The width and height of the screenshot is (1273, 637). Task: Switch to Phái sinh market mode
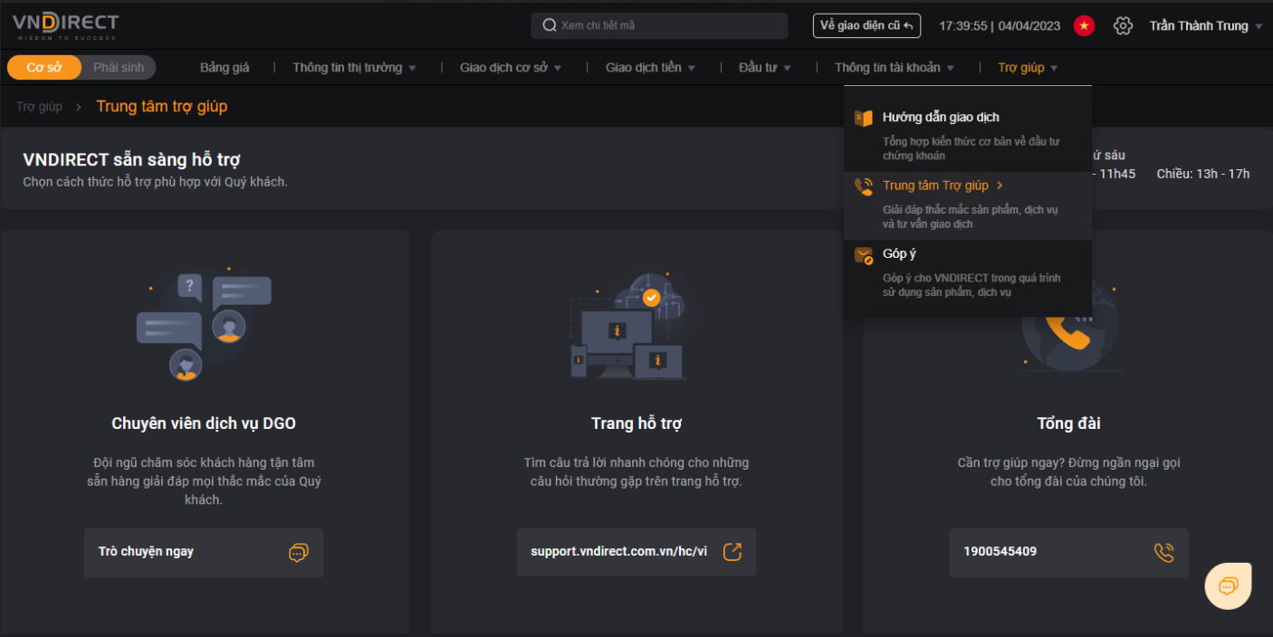[119, 68]
